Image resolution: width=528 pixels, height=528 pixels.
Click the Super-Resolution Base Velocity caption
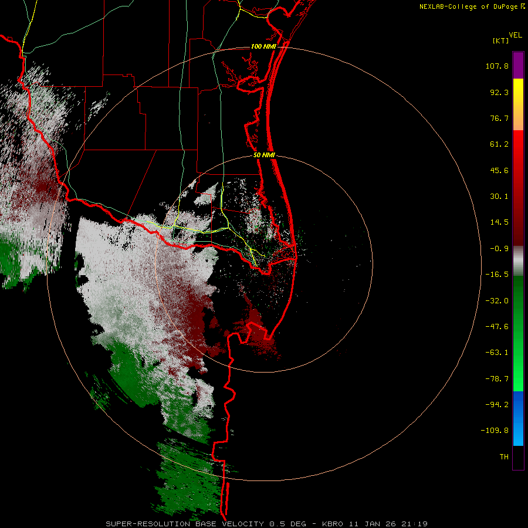pyautogui.click(x=267, y=524)
